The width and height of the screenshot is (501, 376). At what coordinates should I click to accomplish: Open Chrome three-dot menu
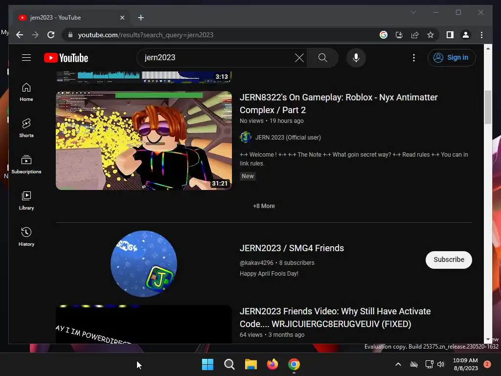(x=481, y=35)
